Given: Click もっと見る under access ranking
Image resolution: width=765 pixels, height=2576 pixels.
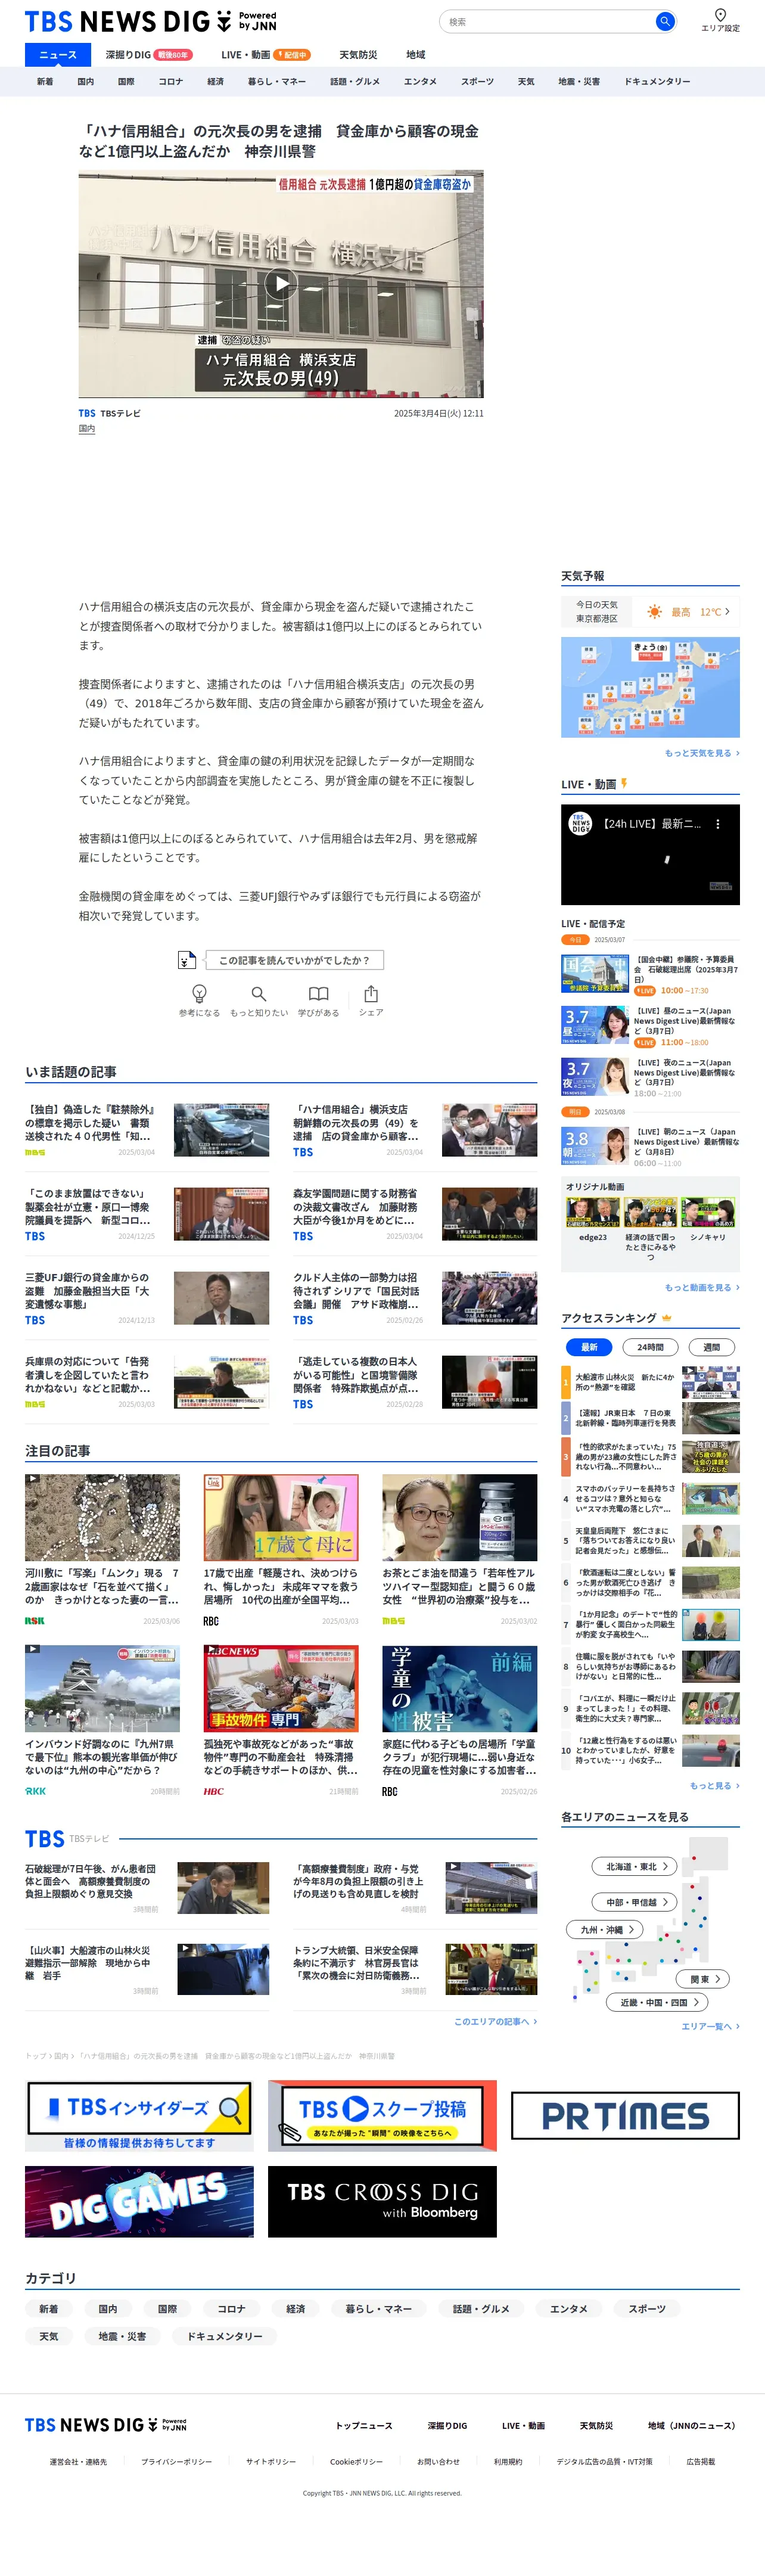Looking at the screenshot, I should [714, 1785].
